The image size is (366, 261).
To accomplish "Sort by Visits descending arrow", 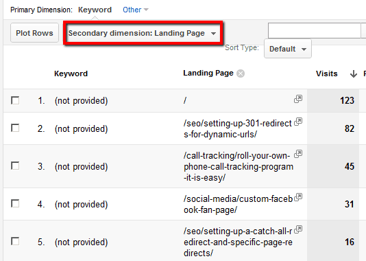I will click(354, 74).
